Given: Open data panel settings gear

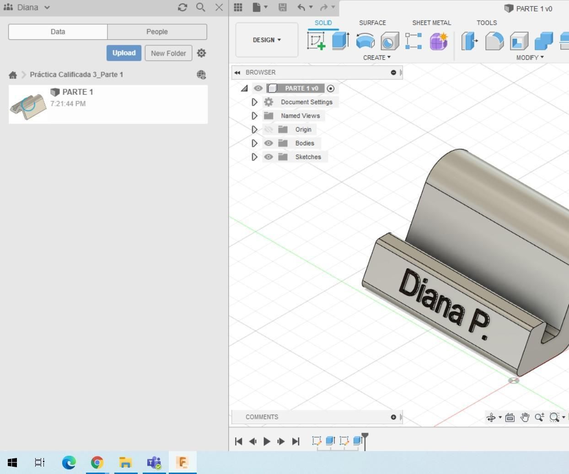Looking at the screenshot, I should point(201,53).
